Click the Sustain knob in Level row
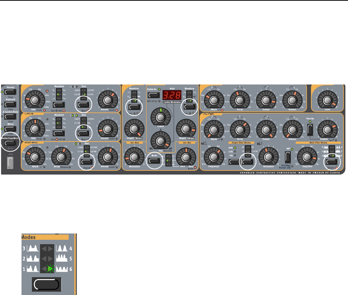348x295 pixels. coord(266,100)
